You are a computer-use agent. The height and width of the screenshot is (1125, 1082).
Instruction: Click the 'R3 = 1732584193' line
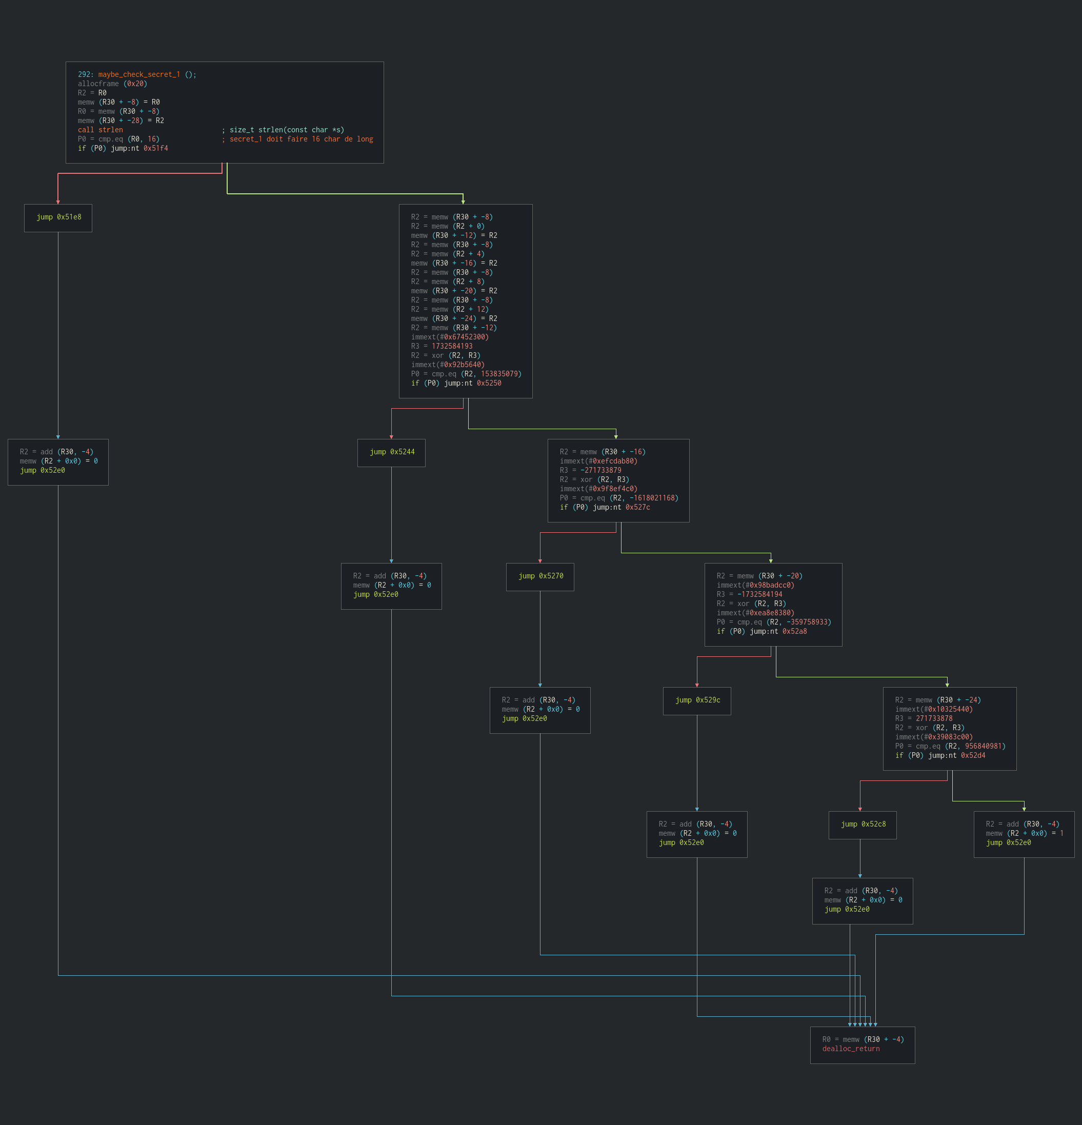[x=442, y=346]
